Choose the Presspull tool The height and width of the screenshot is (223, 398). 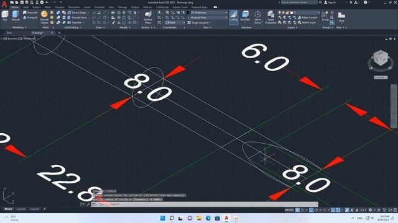coord(30,17)
